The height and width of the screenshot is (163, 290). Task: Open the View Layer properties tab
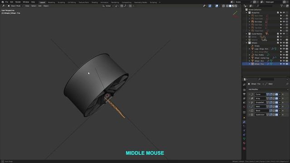coord(244,99)
